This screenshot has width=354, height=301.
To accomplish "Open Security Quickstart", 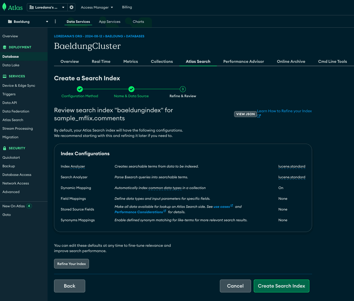I will pyautogui.click(x=11, y=158).
